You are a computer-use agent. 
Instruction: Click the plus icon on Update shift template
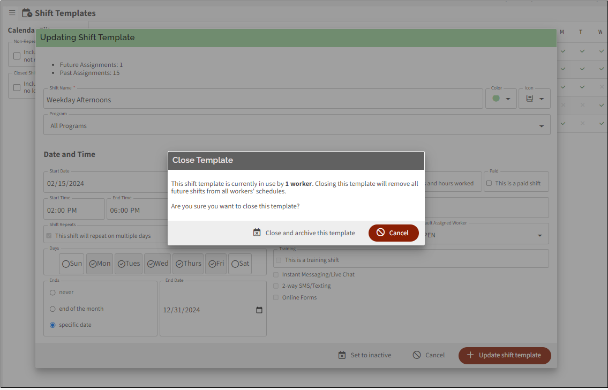coord(470,355)
